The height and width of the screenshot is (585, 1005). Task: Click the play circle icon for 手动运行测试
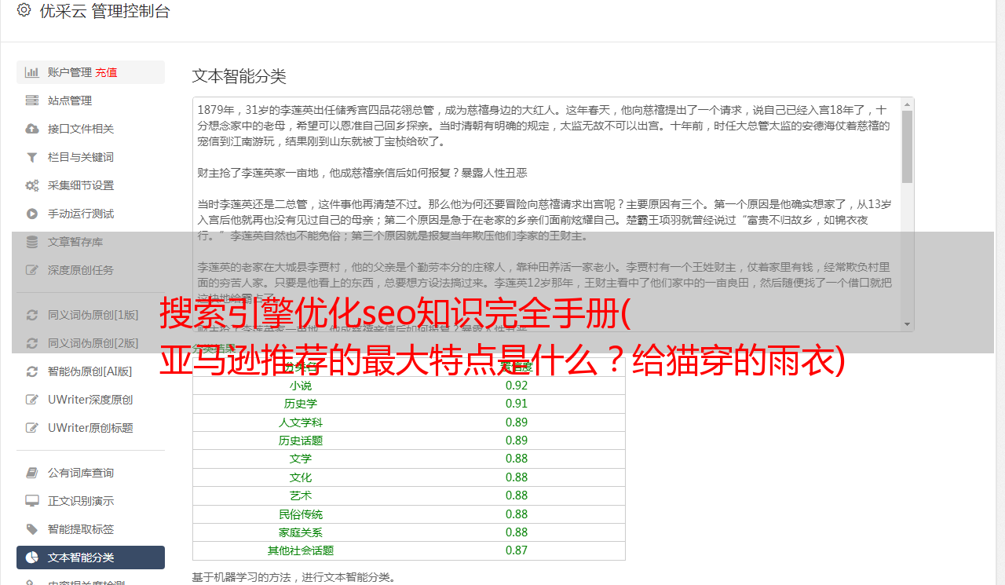(31, 214)
